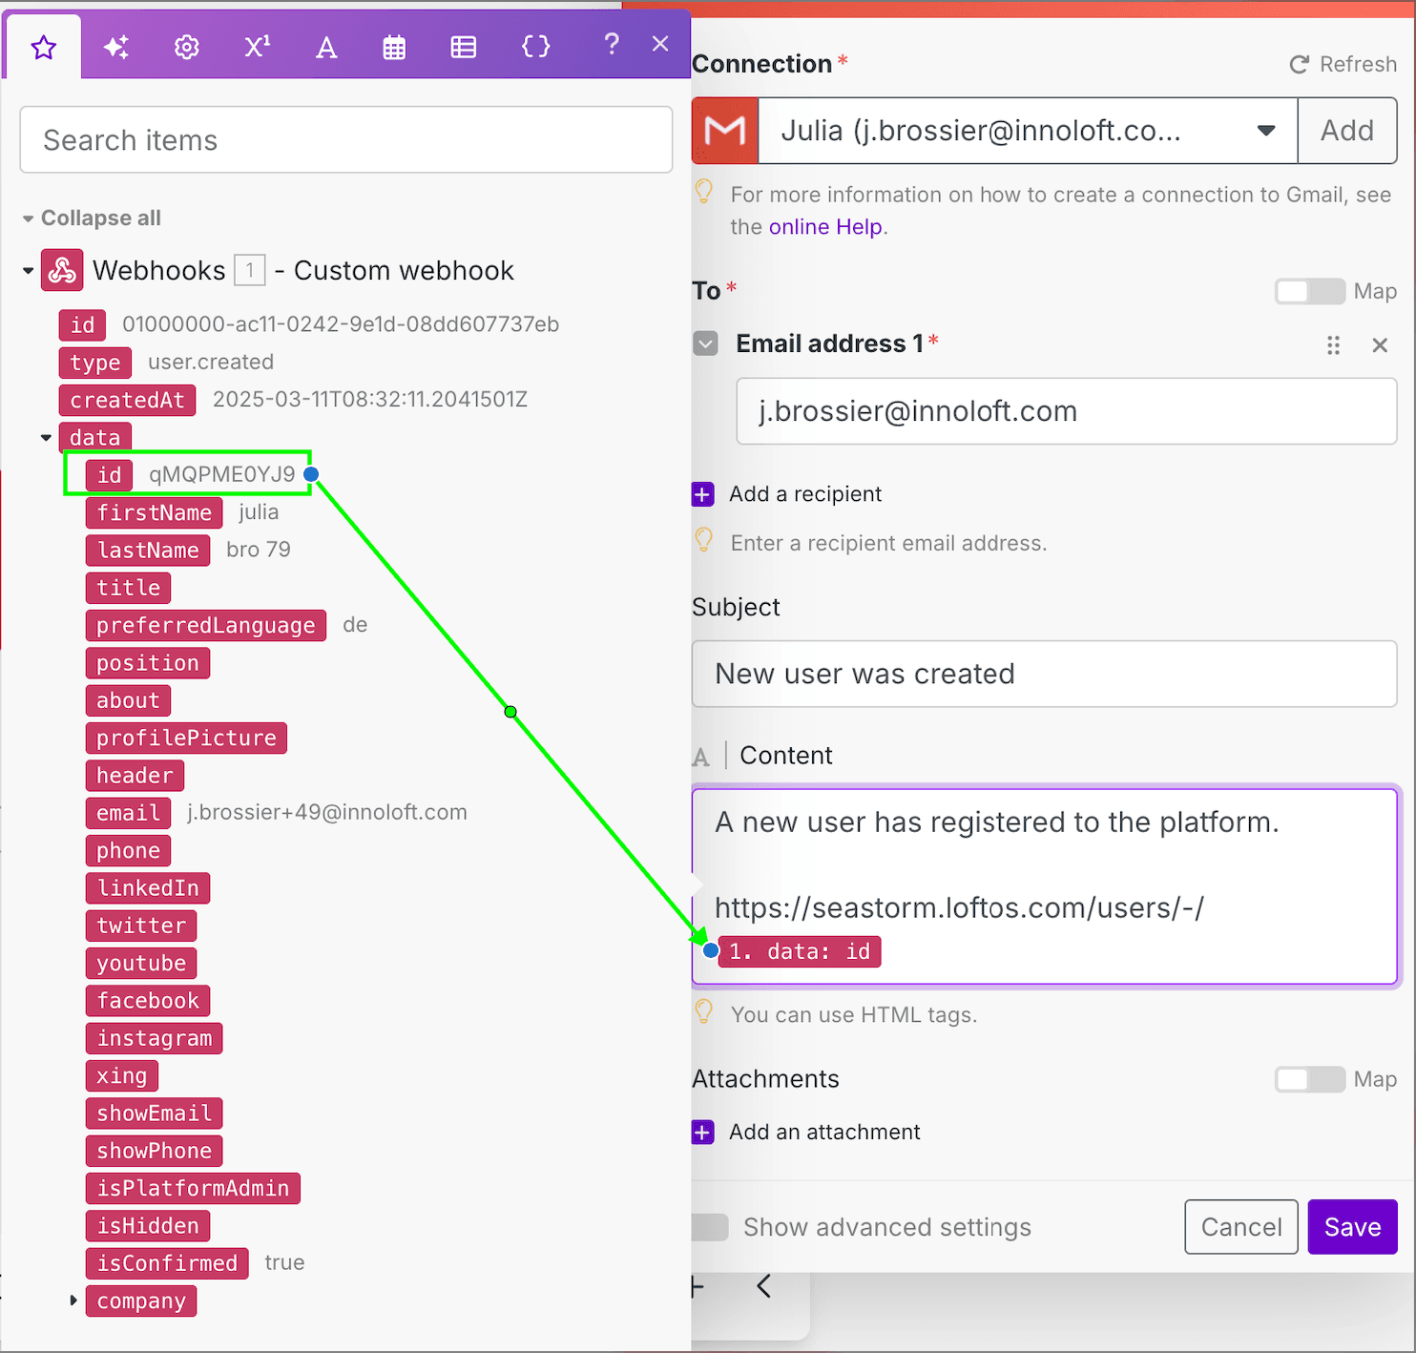Open the AI sparkles tab
This screenshot has width=1416, height=1353.
(x=116, y=47)
